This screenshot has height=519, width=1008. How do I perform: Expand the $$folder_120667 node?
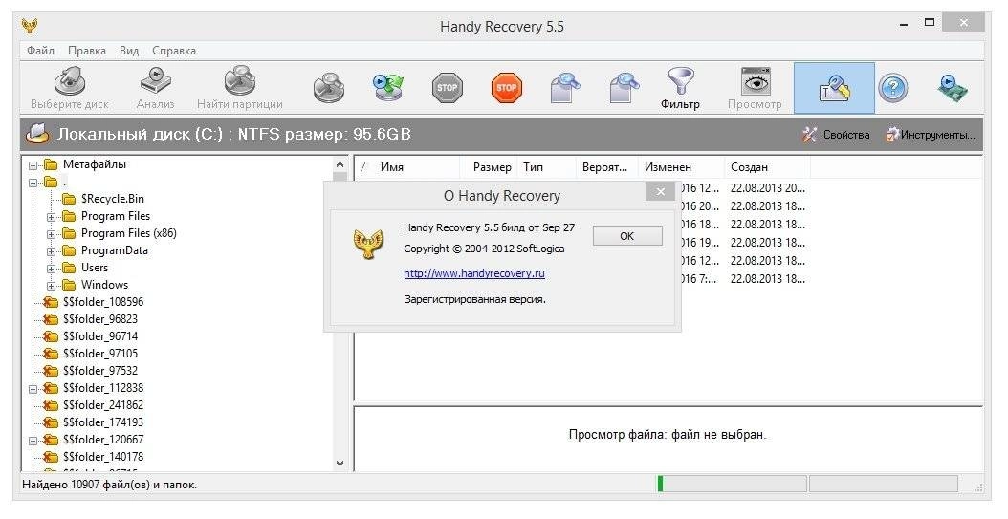click(33, 441)
